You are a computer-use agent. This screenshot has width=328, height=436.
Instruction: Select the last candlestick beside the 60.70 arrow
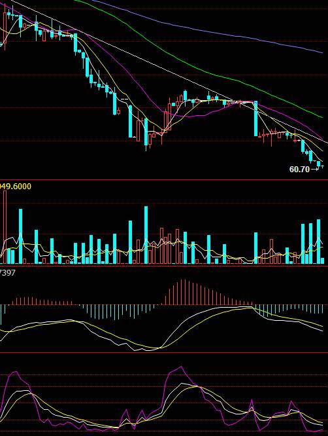[x=322, y=166]
